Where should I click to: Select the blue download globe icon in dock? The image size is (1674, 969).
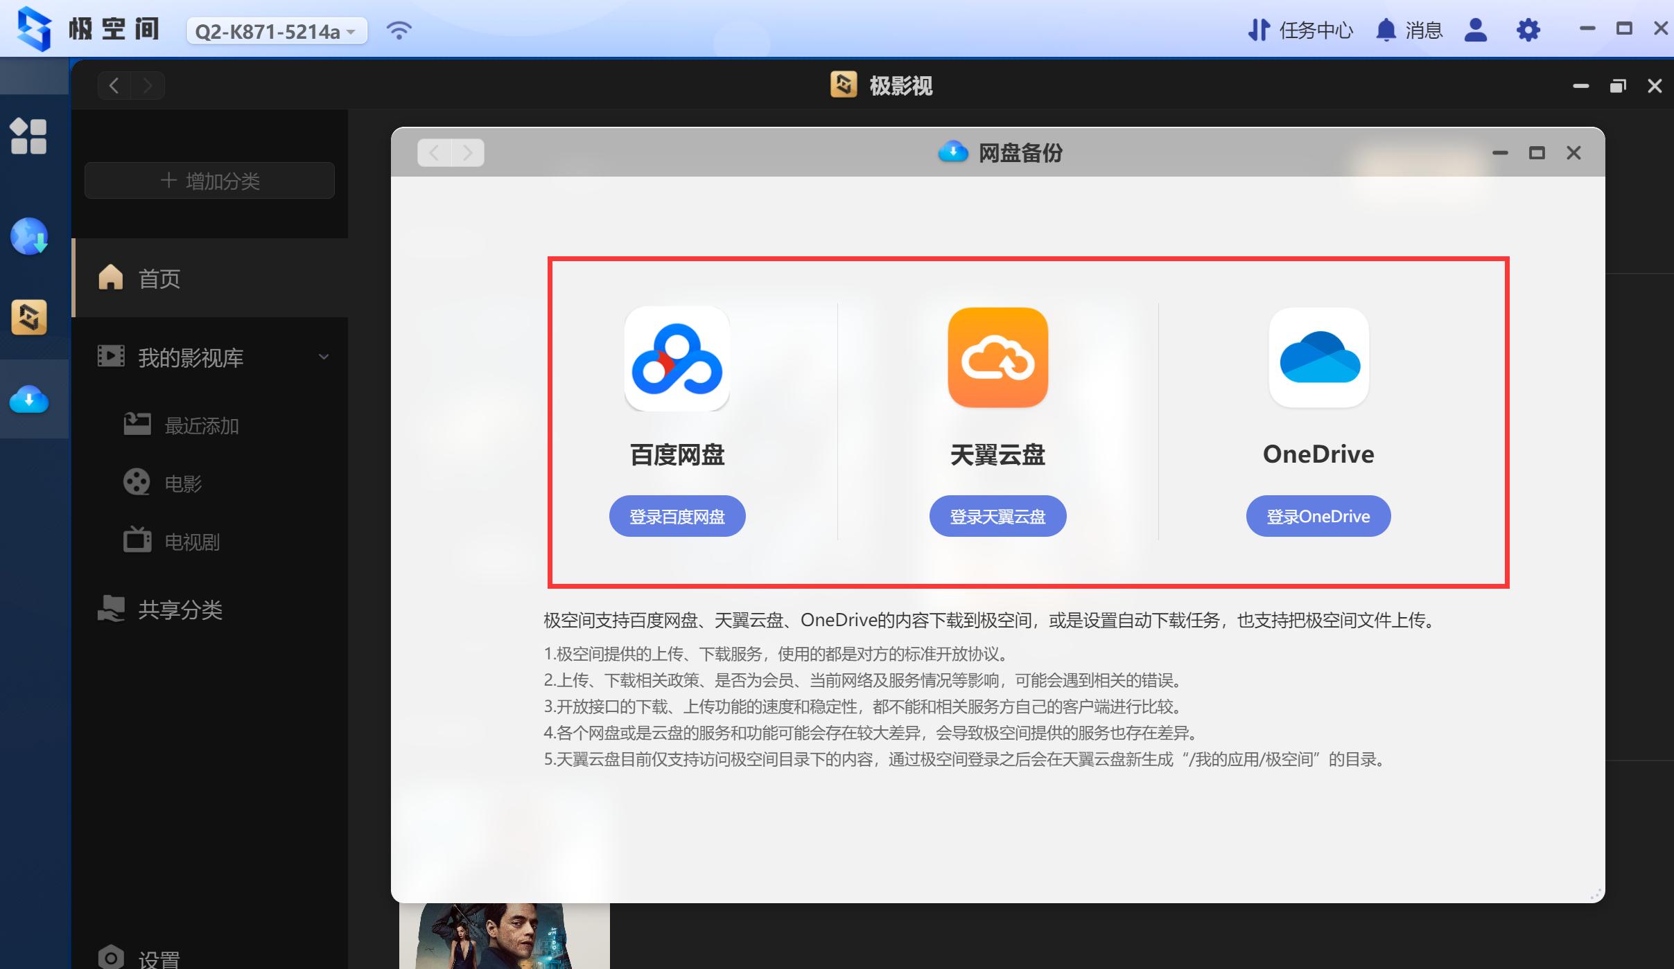coord(28,236)
